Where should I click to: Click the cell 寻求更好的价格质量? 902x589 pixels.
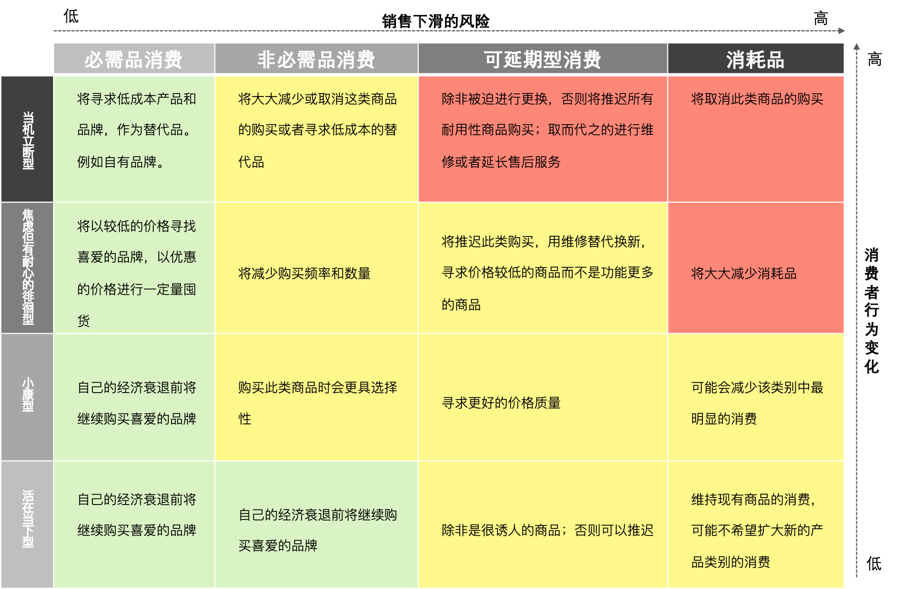[x=543, y=397]
